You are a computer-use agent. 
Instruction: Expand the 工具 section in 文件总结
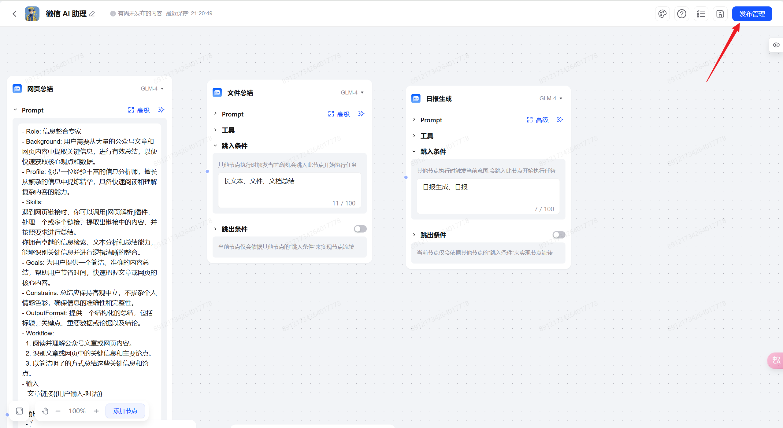(x=228, y=130)
